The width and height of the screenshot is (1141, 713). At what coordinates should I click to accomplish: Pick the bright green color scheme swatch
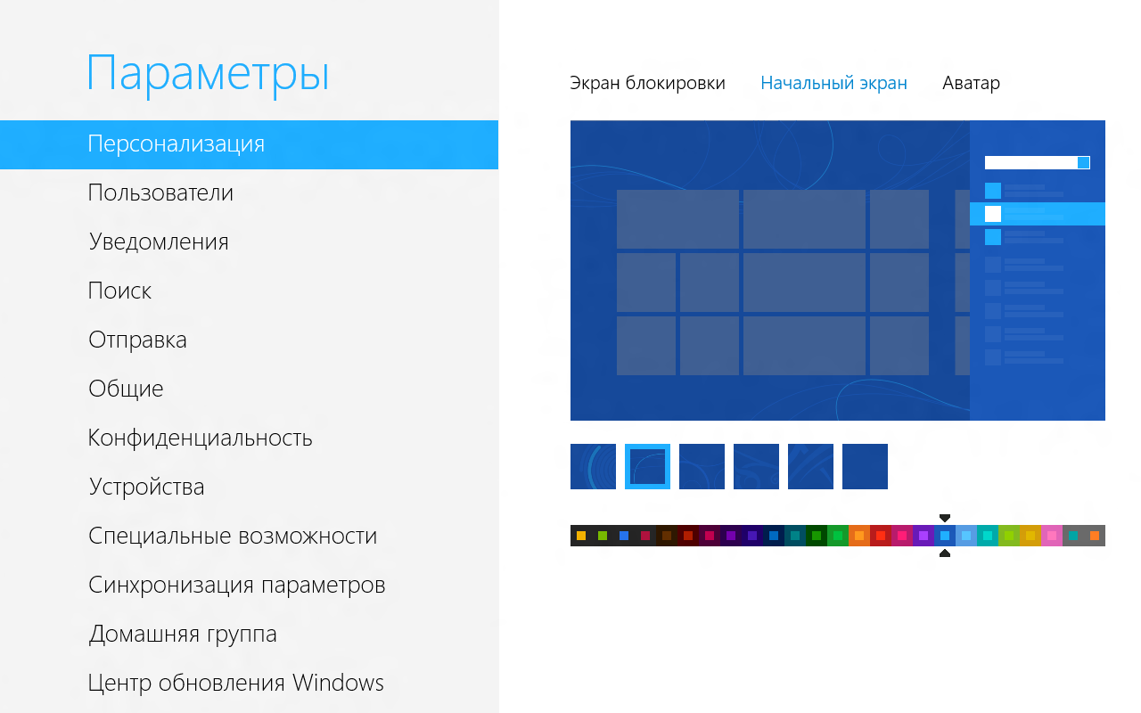click(x=838, y=536)
